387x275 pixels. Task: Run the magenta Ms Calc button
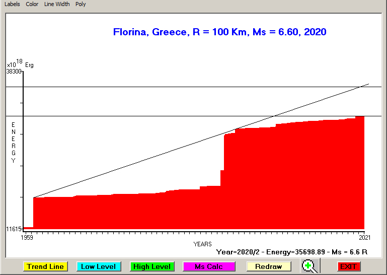[209, 266]
